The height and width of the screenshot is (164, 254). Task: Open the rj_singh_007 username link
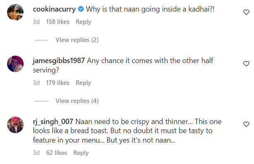pyautogui.click(x=53, y=122)
